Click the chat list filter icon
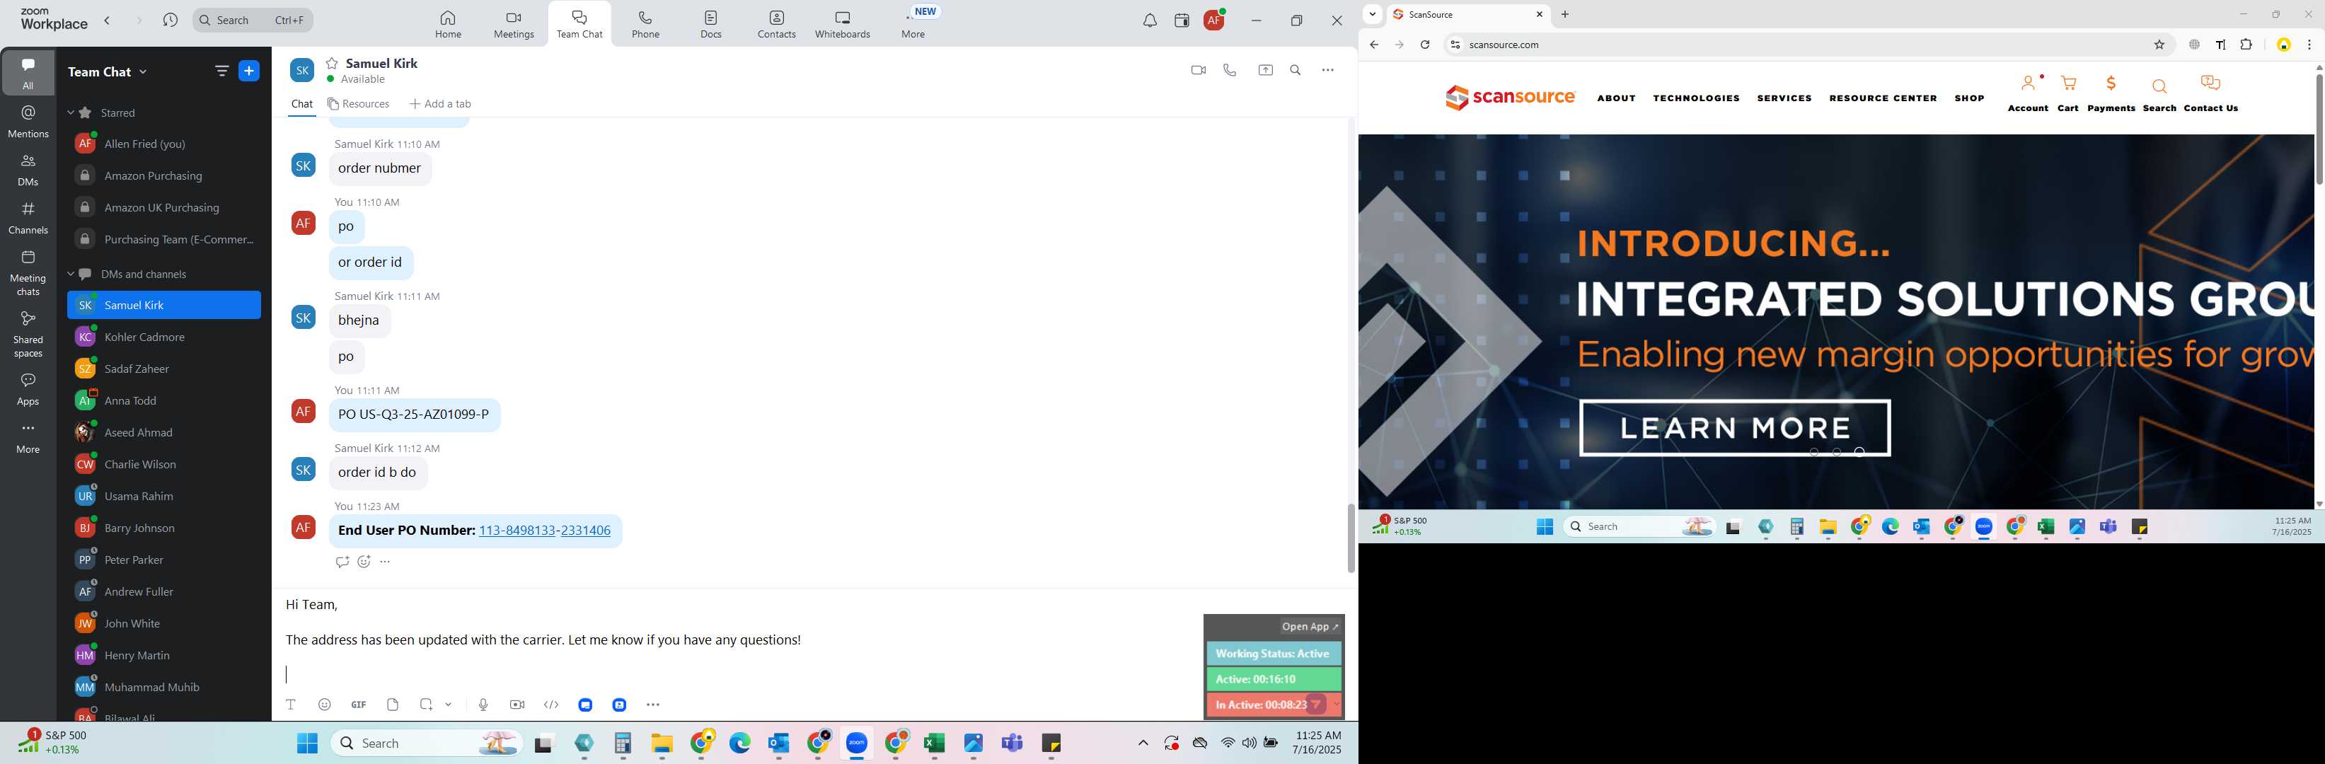Screen dimensions: 2325x764 pos(222,70)
